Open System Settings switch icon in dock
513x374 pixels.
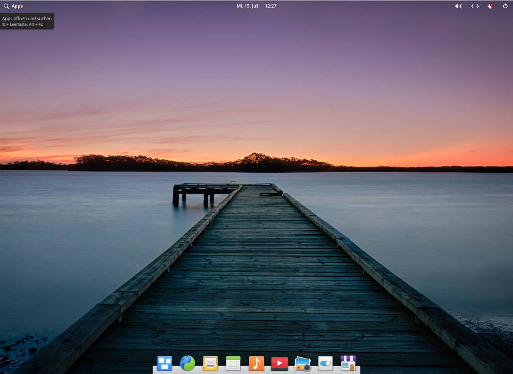[x=325, y=363]
